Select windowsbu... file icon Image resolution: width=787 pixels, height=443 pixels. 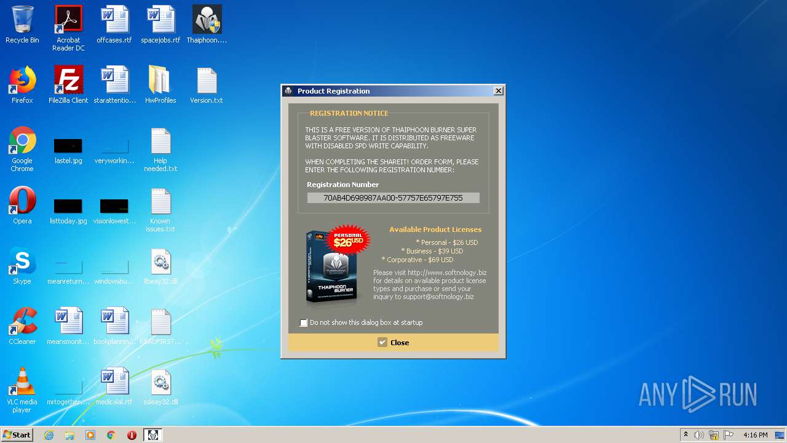(x=114, y=271)
